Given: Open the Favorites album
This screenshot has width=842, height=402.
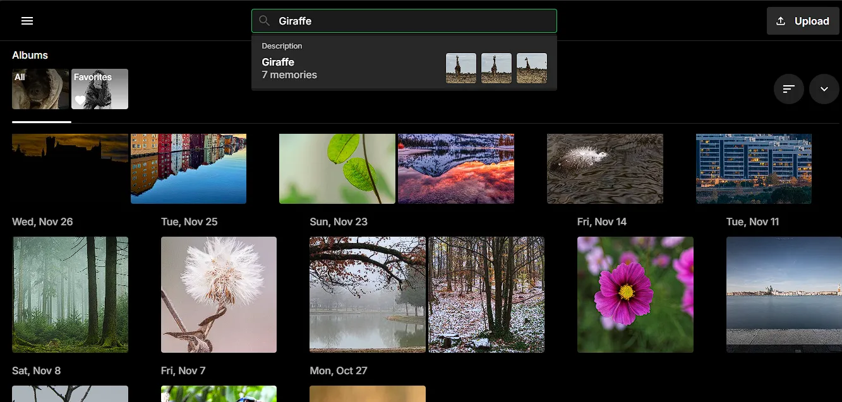Looking at the screenshot, I should [x=99, y=88].
